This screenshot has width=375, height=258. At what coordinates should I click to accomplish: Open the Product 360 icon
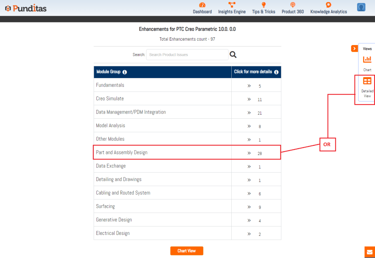(x=293, y=5)
